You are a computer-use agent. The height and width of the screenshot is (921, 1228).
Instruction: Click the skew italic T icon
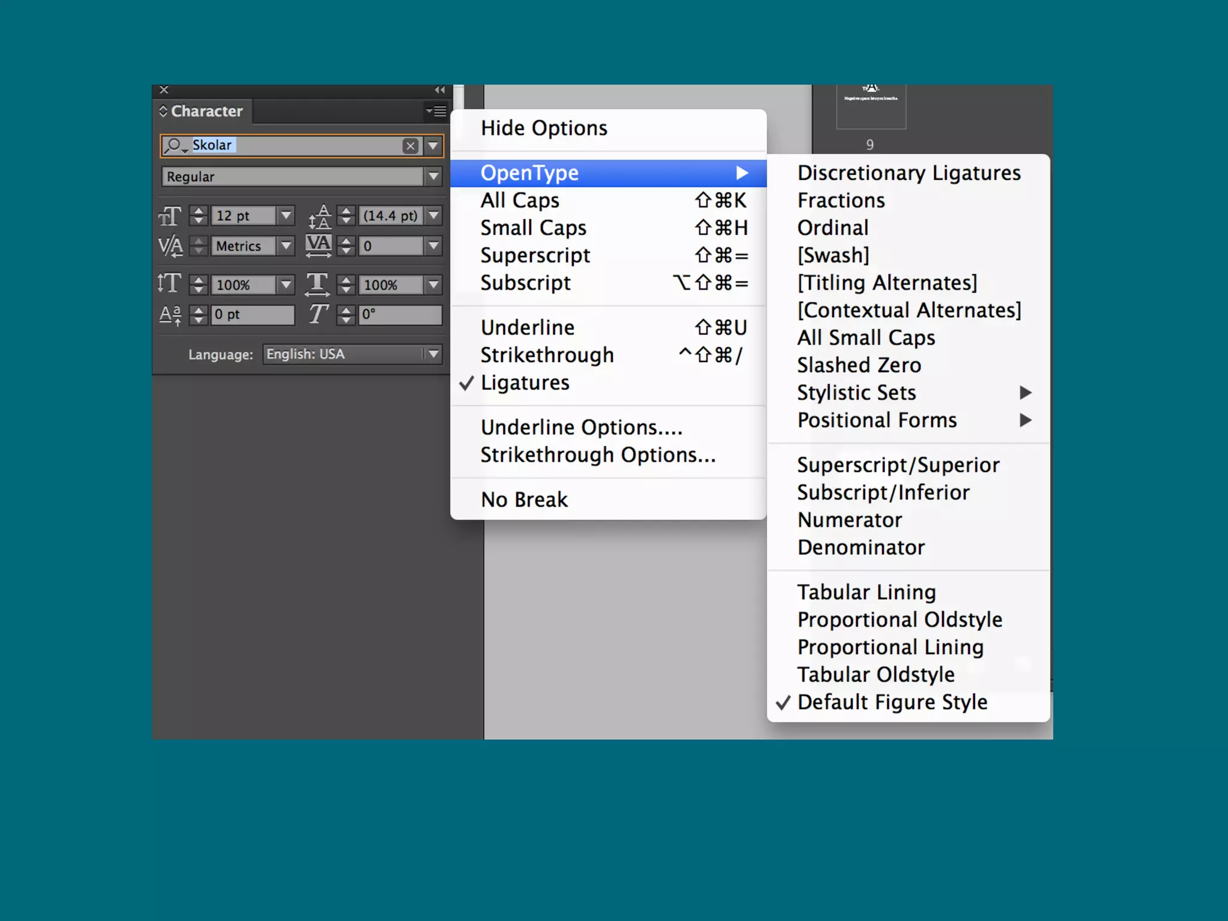[x=318, y=314]
